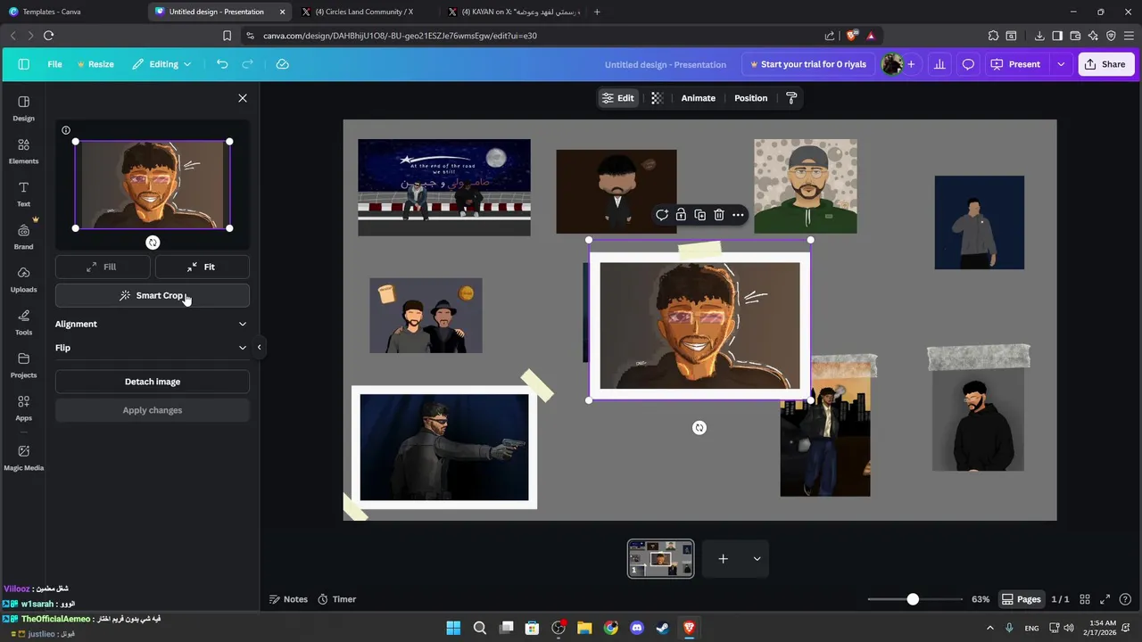Open the Resize menu

[x=95, y=64]
